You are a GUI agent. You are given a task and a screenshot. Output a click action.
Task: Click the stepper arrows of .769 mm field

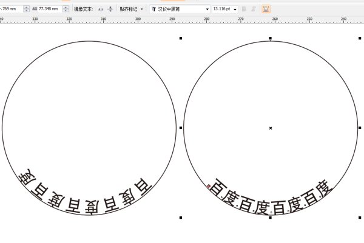click(x=26, y=9)
